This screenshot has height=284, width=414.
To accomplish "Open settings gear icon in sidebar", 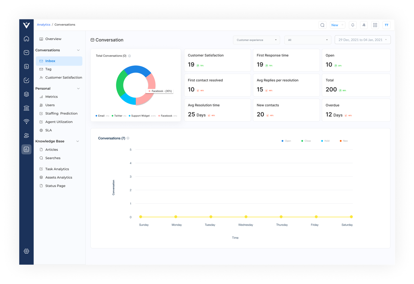I will 26,251.
